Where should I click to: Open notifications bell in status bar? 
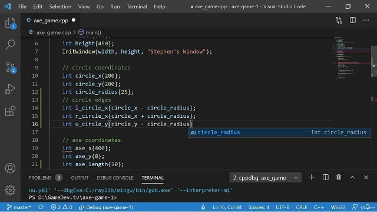click(368, 207)
